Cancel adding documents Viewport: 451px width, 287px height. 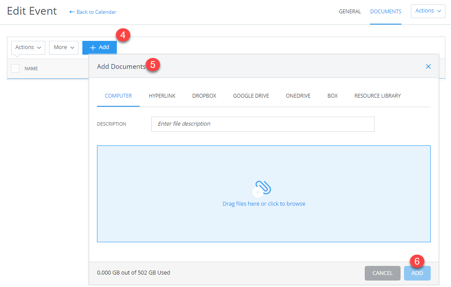pos(382,273)
